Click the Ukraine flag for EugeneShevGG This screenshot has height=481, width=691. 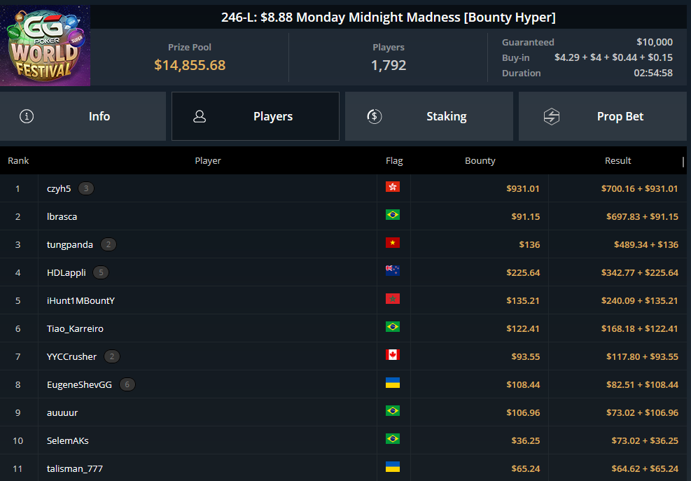coord(393,383)
